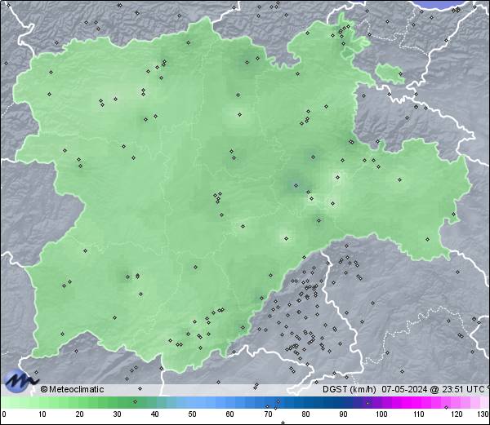Click the scale label 70
The image size is (490, 425).
[x=268, y=414]
